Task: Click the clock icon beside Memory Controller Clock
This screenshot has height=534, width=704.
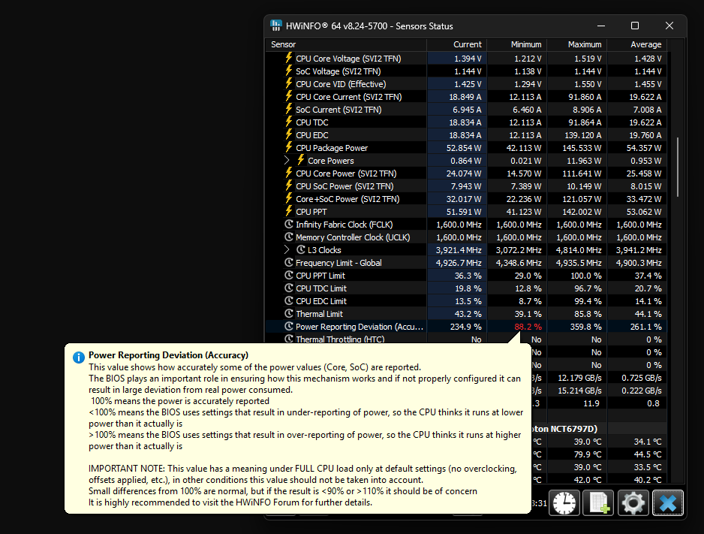Action: click(x=289, y=237)
